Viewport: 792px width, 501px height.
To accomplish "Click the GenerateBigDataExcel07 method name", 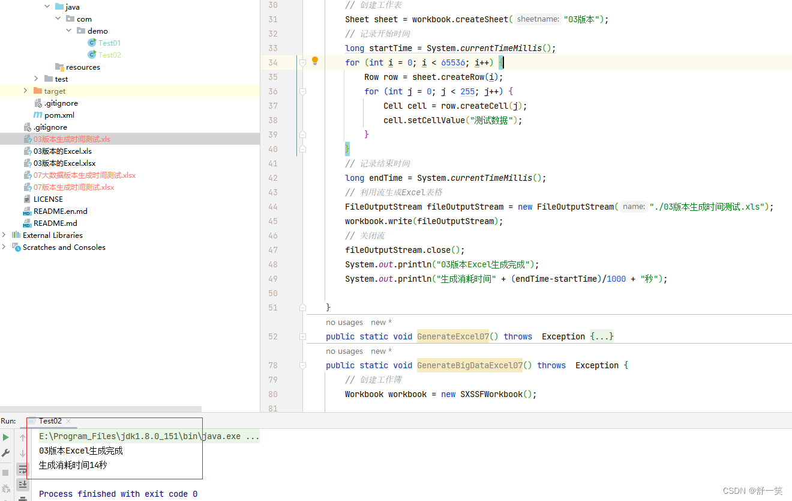I will [470, 365].
